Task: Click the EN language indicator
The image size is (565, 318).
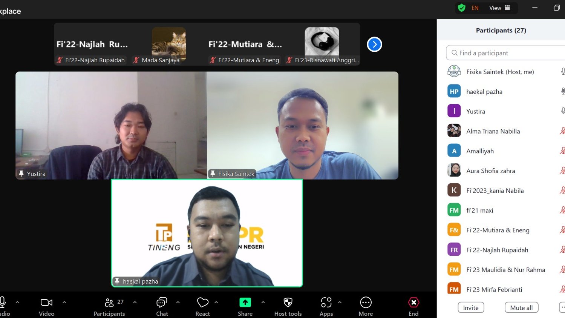Action: pyautogui.click(x=475, y=8)
